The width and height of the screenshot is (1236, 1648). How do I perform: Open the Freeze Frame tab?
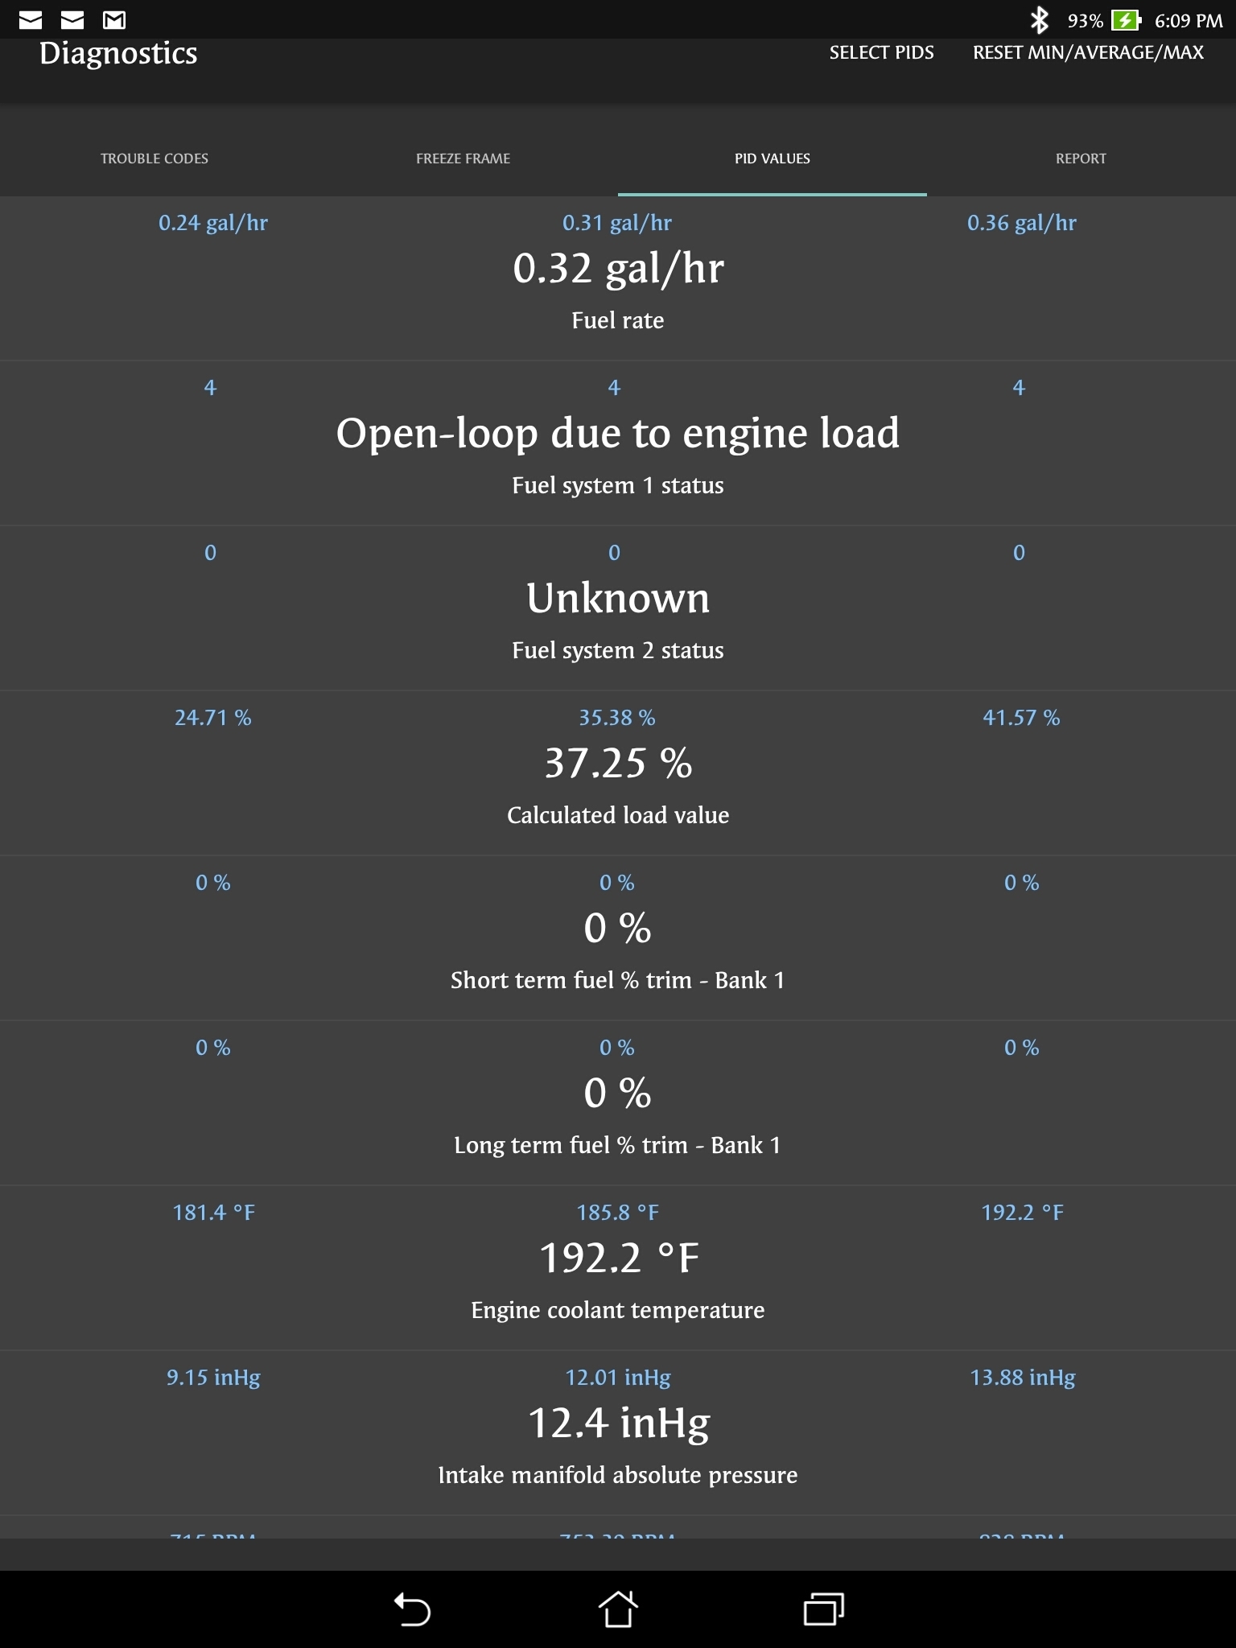click(x=463, y=159)
